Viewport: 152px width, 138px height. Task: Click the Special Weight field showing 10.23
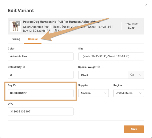pos(103,75)
